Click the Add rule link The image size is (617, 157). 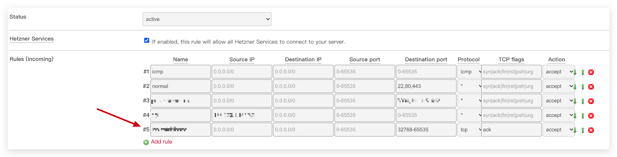coord(162,142)
